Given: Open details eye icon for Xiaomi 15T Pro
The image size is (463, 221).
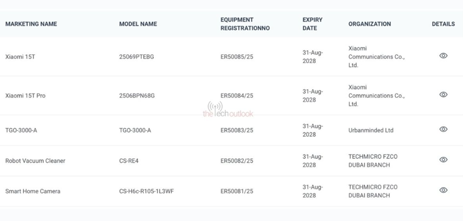Looking at the screenshot, I should [x=443, y=95].
